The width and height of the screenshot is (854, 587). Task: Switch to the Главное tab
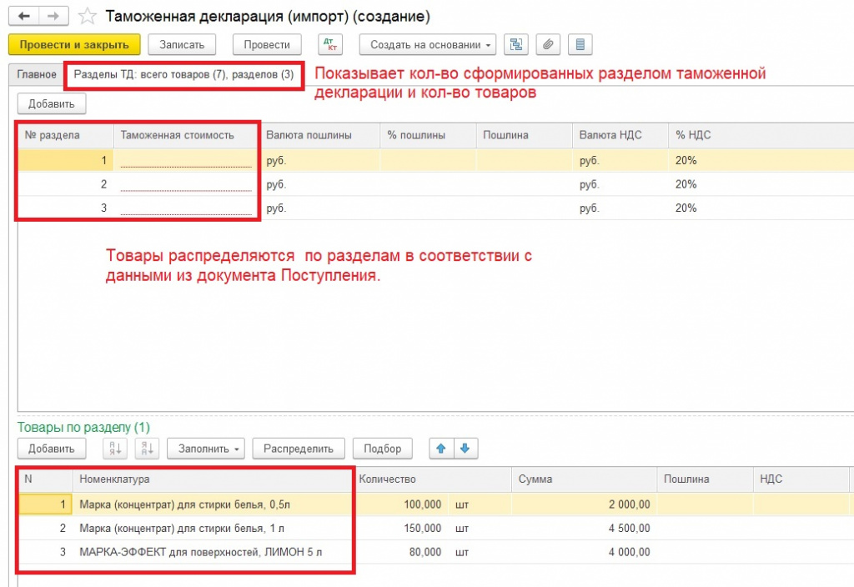pyautogui.click(x=37, y=75)
